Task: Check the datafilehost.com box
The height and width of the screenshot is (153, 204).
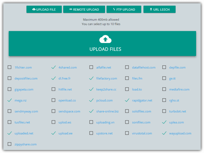Action: pos(127,67)
